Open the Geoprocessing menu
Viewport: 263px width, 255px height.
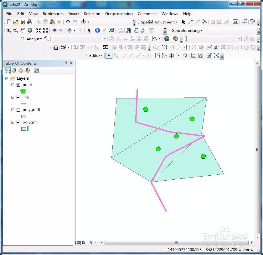[119, 13]
